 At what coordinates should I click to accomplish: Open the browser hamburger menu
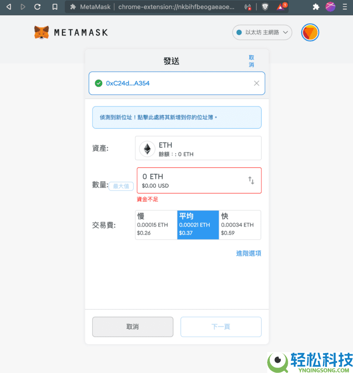345,7
